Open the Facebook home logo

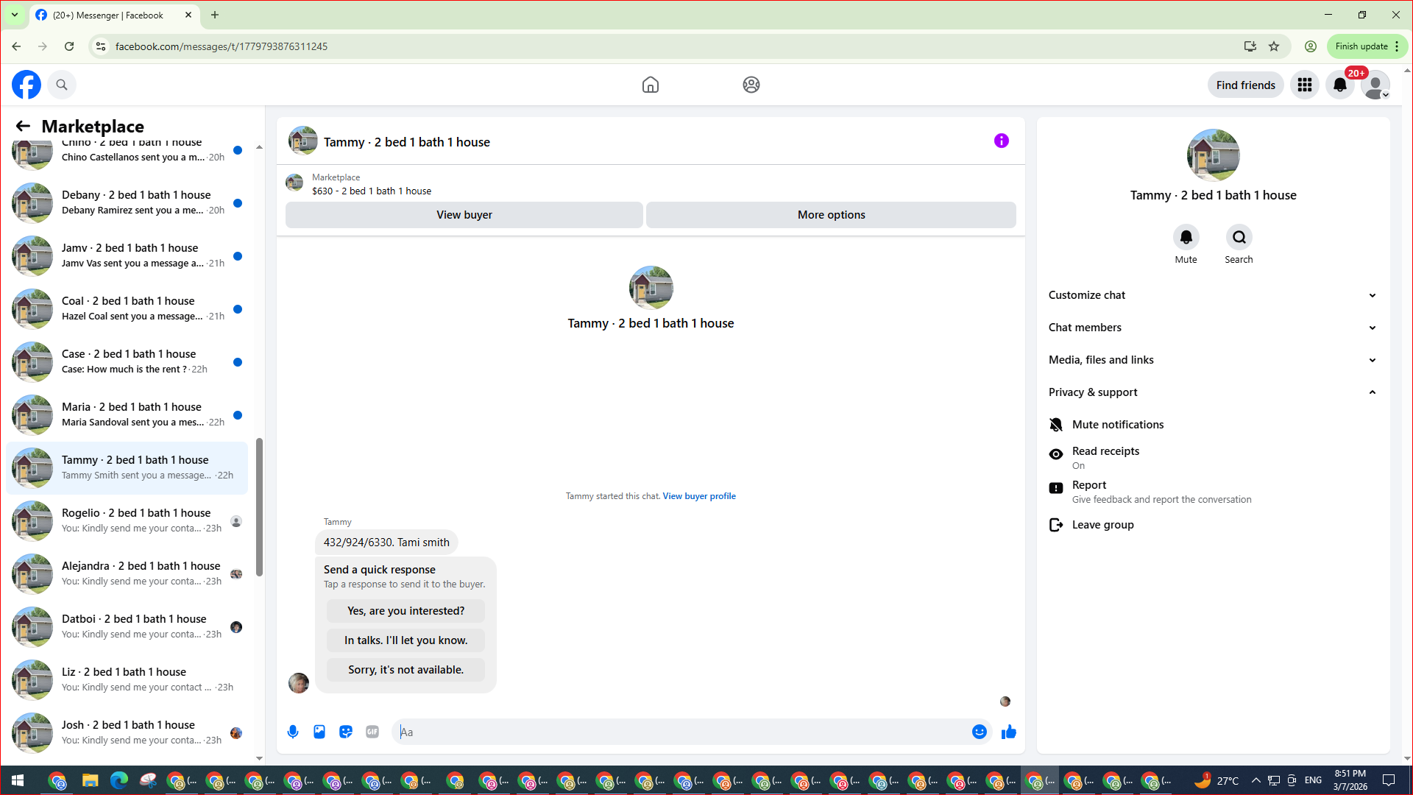tap(26, 85)
